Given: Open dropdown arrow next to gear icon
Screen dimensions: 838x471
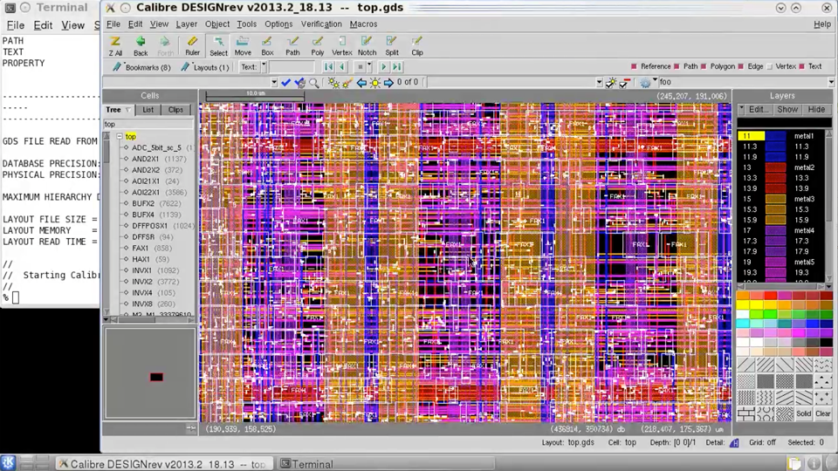Looking at the screenshot, I should point(655,80).
